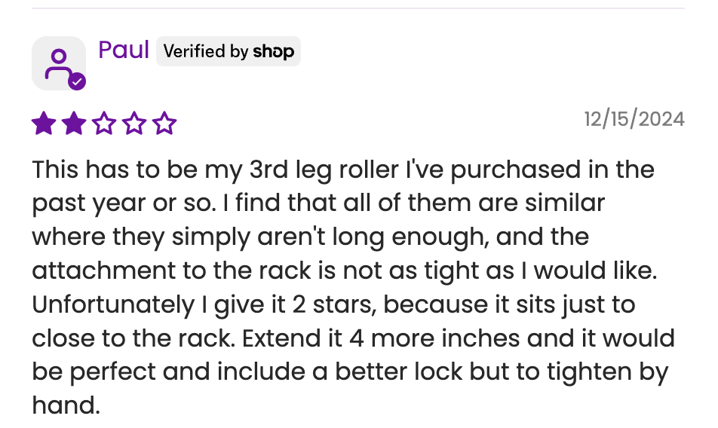The width and height of the screenshot is (718, 428).
Task: Click the word 'Verified' in the badge
Action: (194, 51)
